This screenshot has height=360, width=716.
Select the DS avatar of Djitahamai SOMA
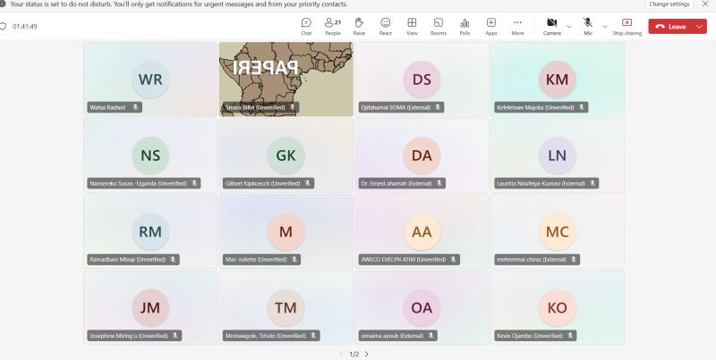coord(422,80)
